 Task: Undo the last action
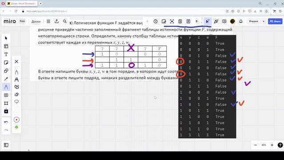[x=6, y=122]
